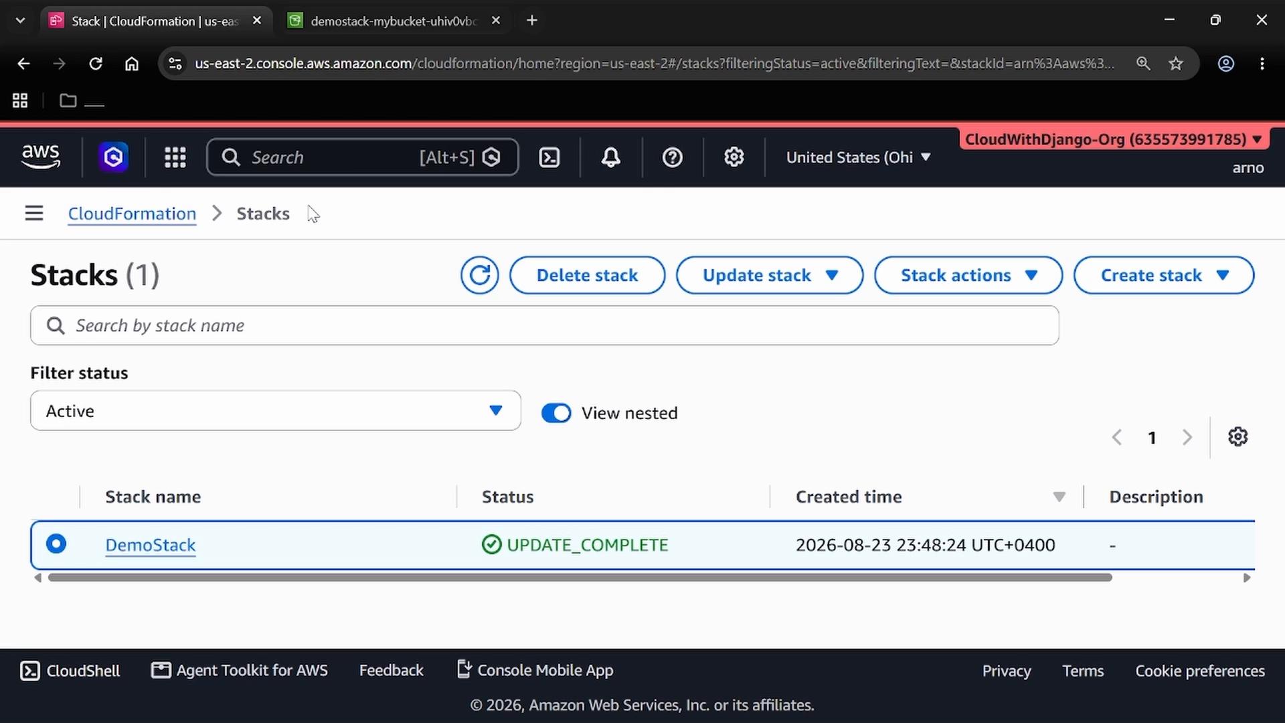Screen dimensions: 1285x723
Task: Reload the browser page
Action: pyautogui.click(x=96, y=64)
